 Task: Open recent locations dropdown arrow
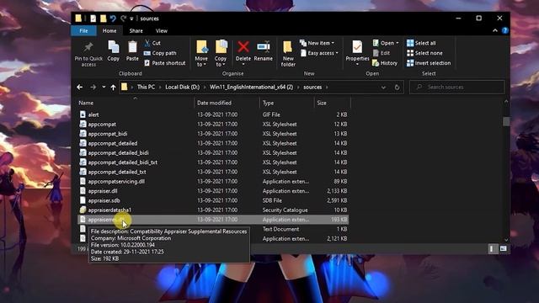pyautogui.click(x=104, y=88)
